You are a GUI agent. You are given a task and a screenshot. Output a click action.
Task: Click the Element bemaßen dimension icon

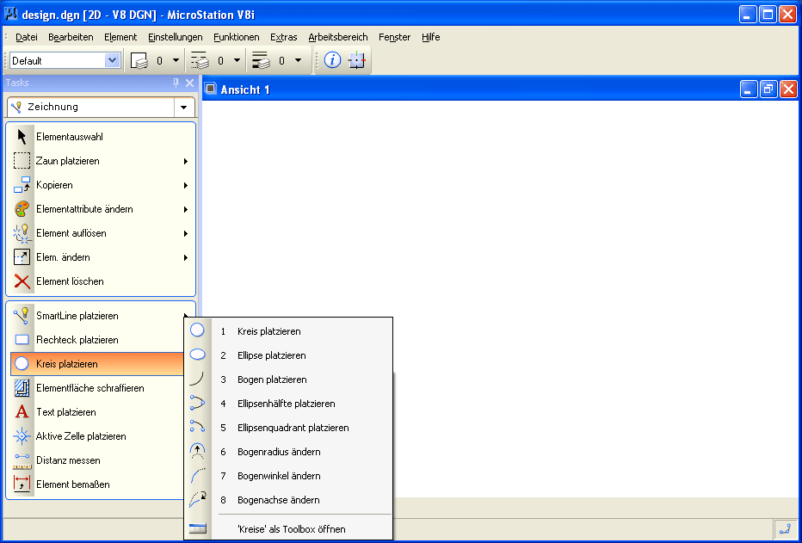22,484
